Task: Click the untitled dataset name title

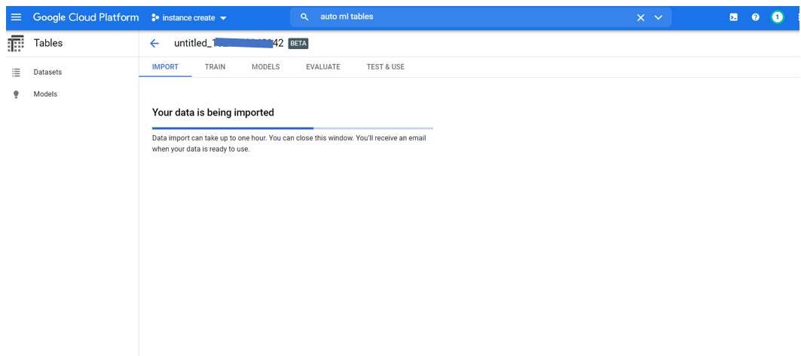Action: pos(229,44)
